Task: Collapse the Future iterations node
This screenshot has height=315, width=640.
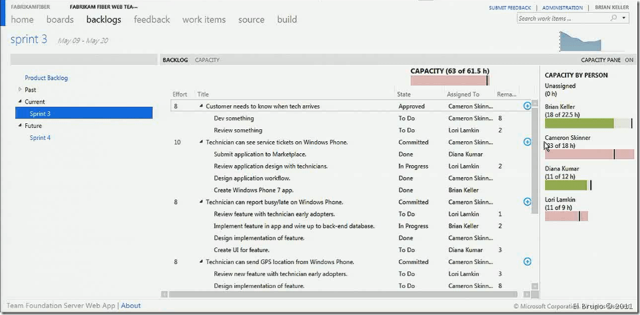Action: point(20,125)
